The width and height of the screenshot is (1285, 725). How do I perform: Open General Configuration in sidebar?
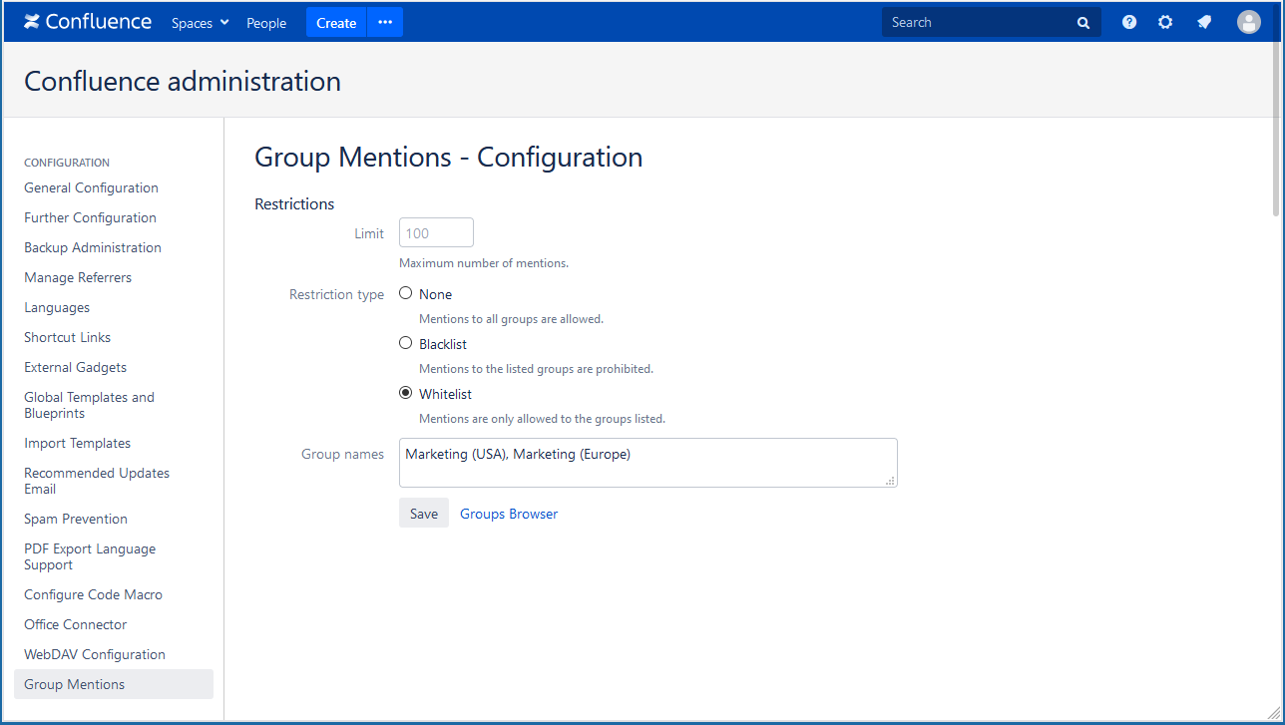(x=91, y=187)
